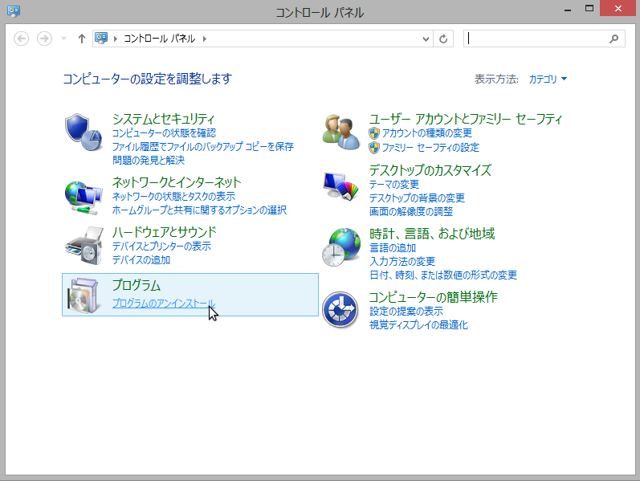This screenshot has width=640, height=481.
Task: Minimize the Control Panel window
Action: click(x=568, y=9)
